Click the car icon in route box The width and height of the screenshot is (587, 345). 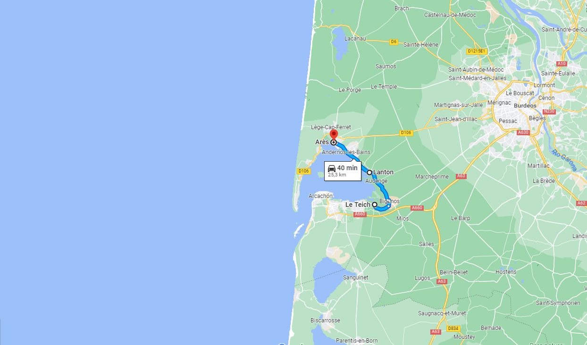(x=332, y=168)
